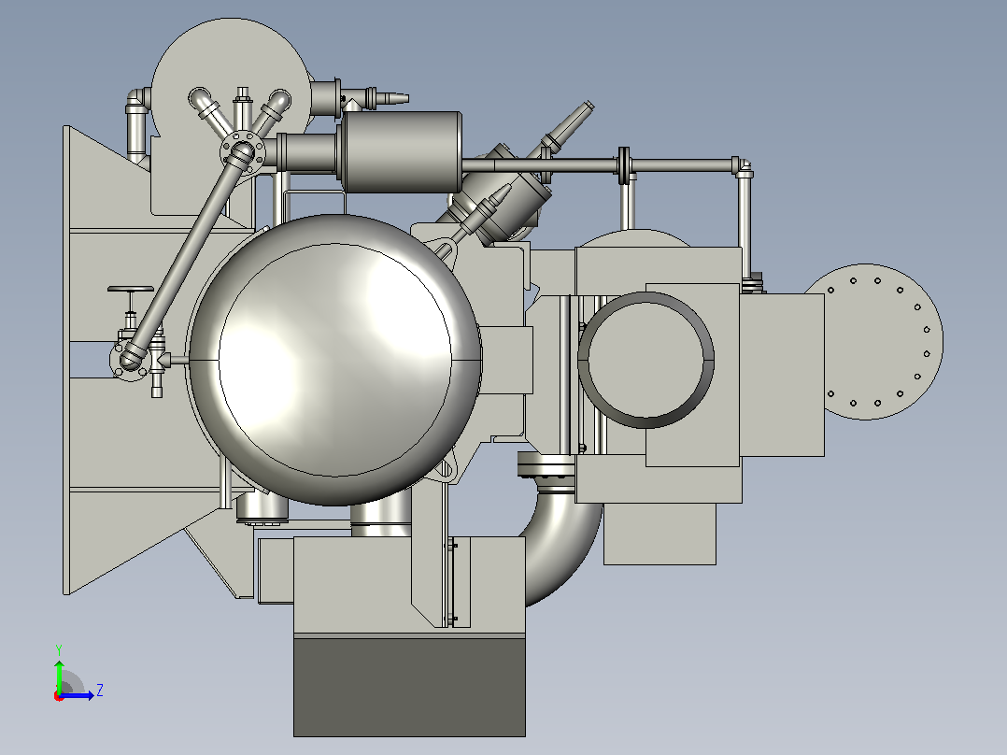
Task: Select the small rectangular block at lower right
Action: pos(660,534)
